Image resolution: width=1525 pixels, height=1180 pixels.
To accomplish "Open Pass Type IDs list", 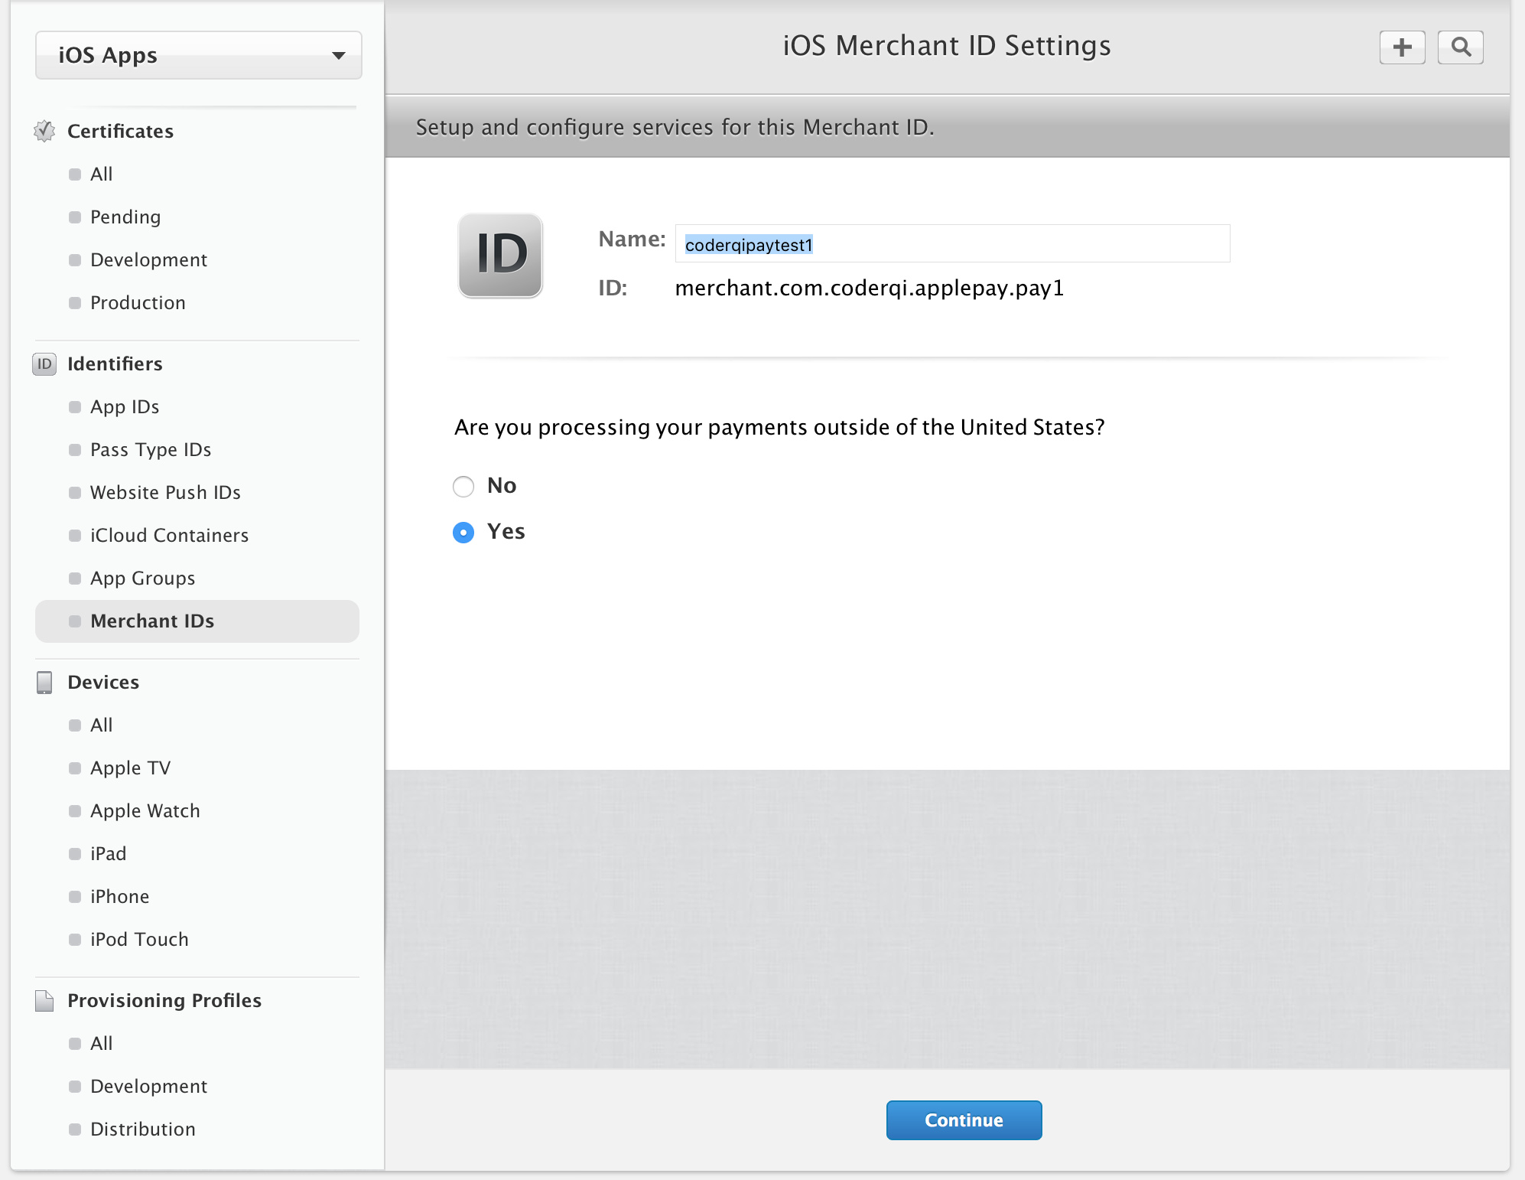I will click(151, 449).
